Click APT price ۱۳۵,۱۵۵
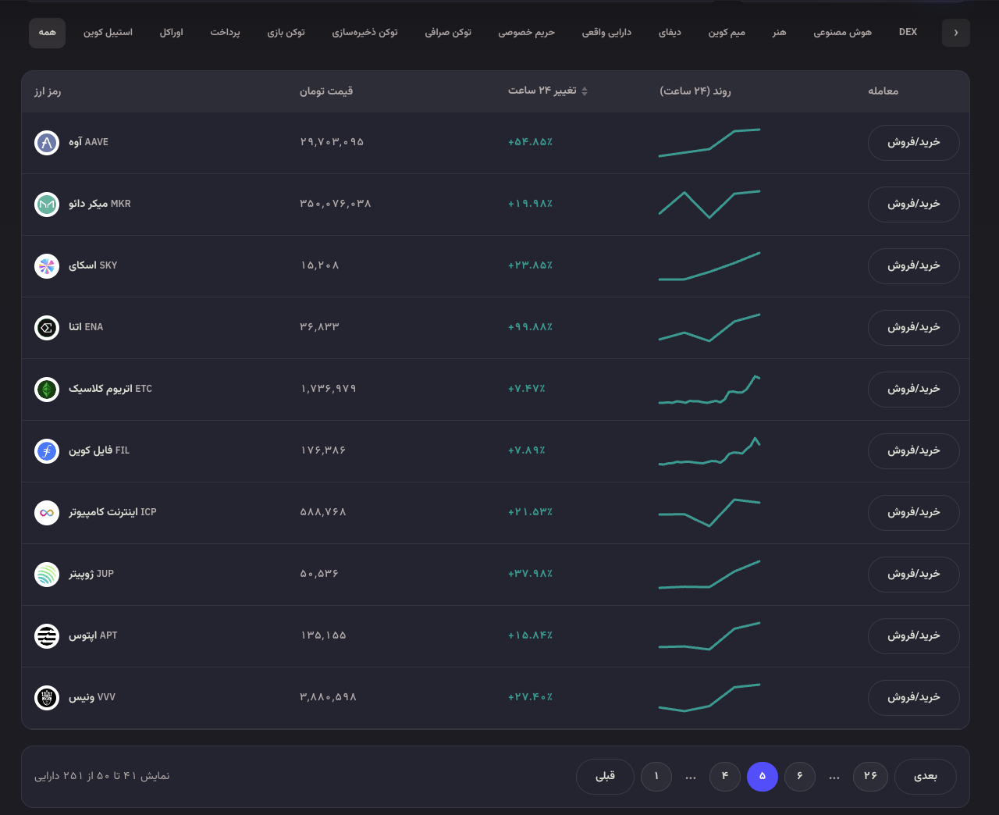Screen dimensions: 999x815 coord(323,636)
